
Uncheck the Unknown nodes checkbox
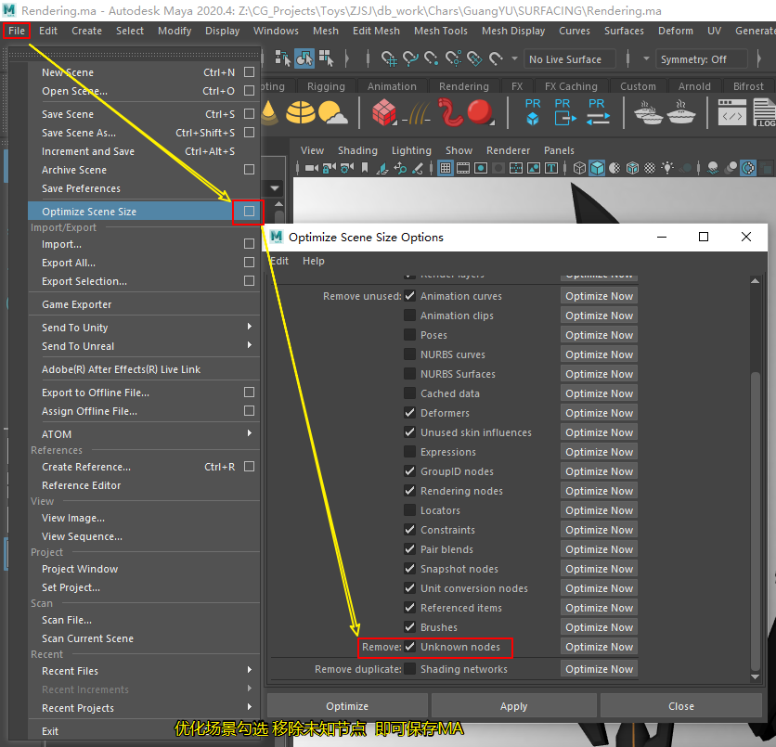[409, 647]
